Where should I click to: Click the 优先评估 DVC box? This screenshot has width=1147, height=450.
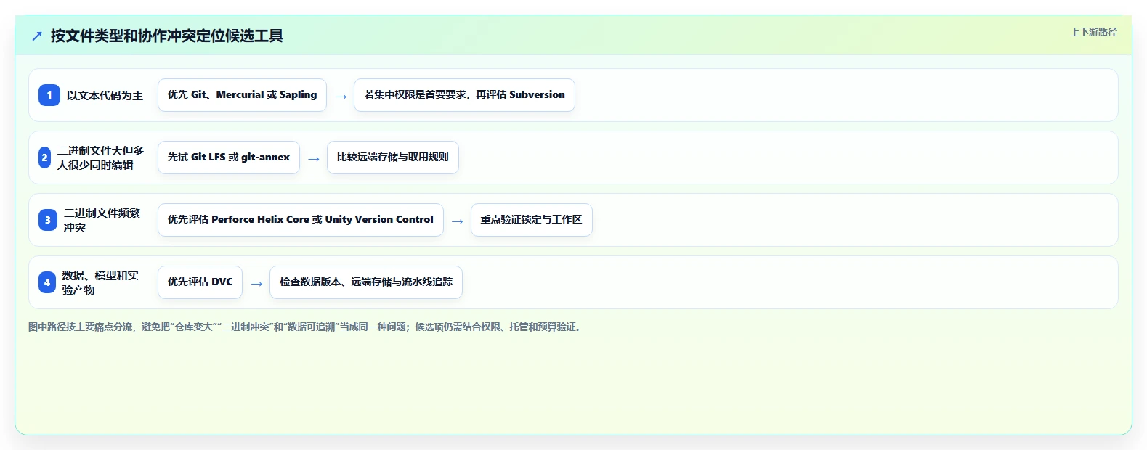coord(200,282)
